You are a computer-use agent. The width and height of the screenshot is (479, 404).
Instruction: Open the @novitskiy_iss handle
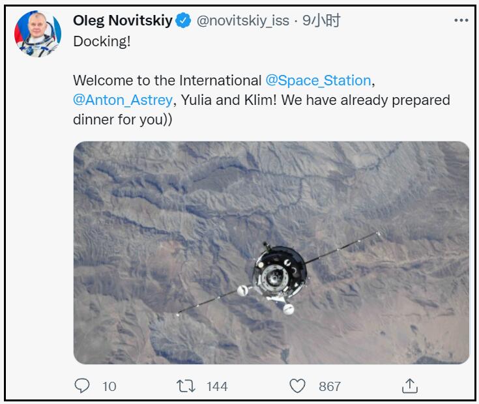(243, 21)
